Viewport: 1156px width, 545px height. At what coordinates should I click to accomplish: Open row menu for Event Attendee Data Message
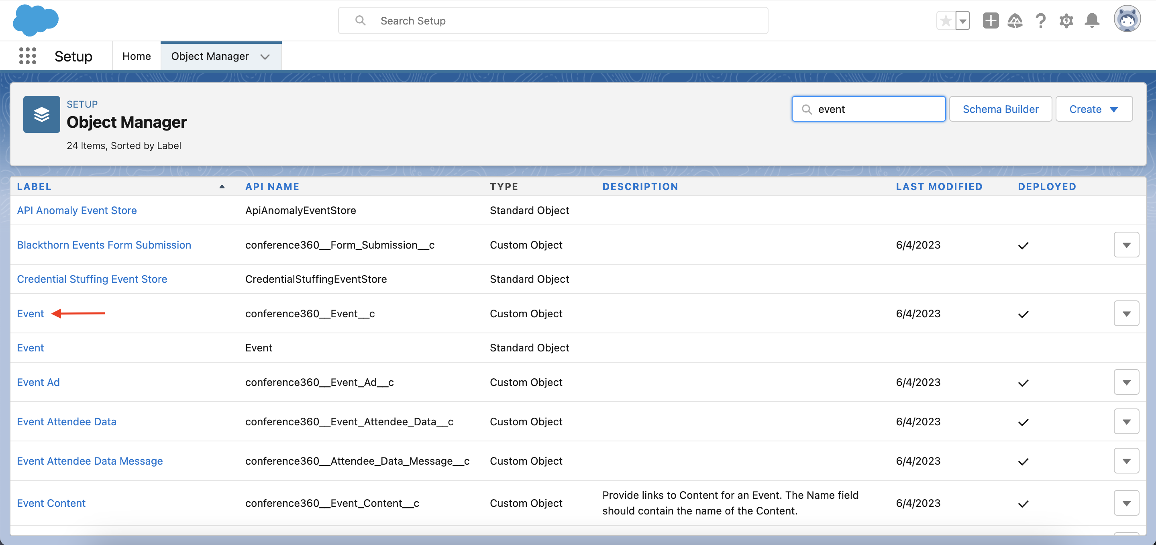[1126, 461]
